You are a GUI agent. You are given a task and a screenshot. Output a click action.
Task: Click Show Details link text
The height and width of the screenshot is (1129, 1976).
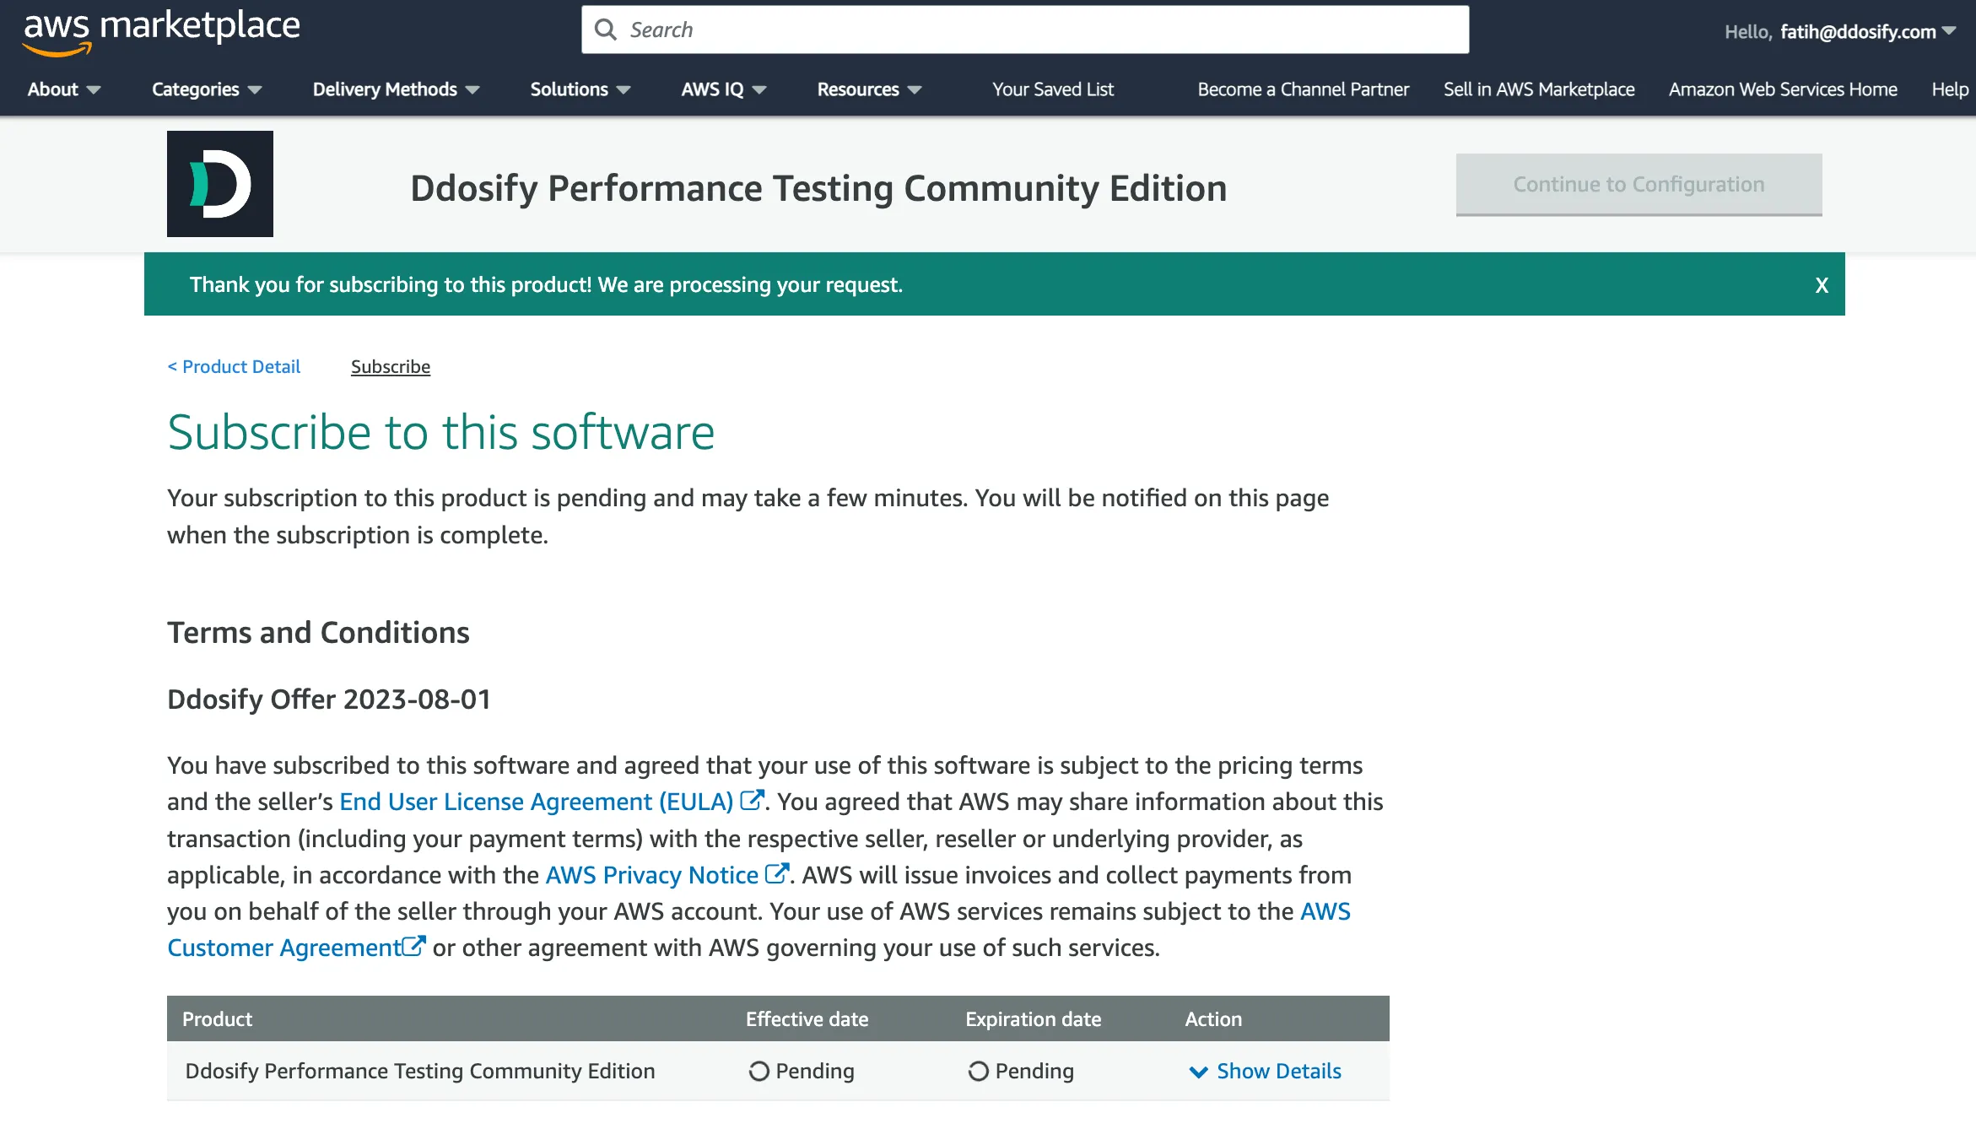[1279, 1071]
